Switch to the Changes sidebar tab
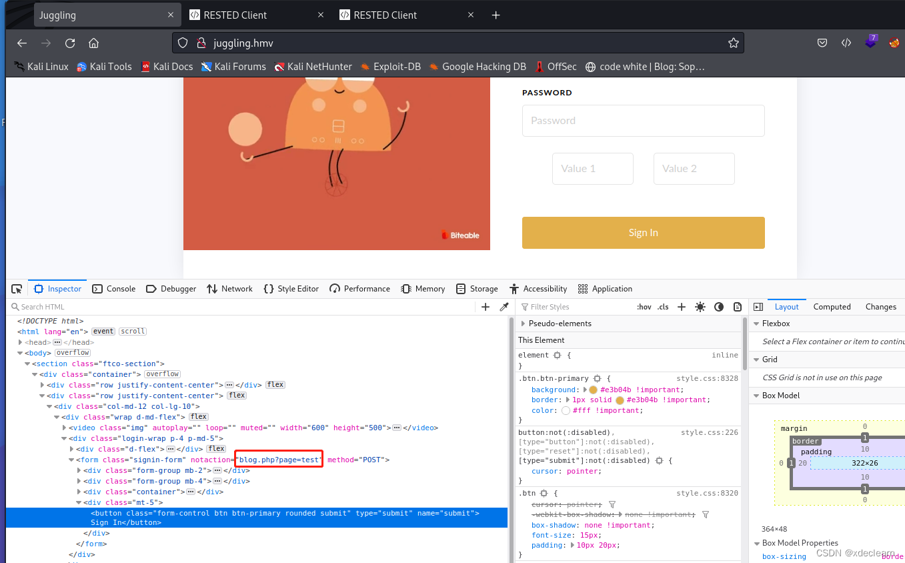905x563 pixels. 880,307
